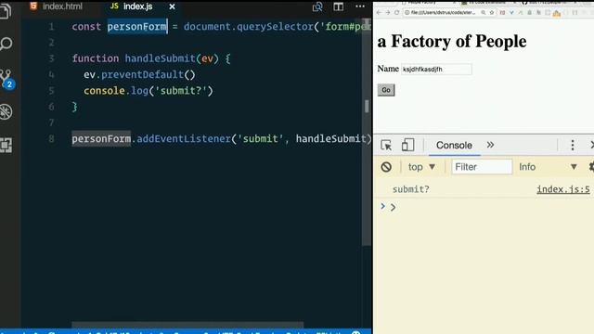Click 'addEventListener' on line 8

[184, 138]
